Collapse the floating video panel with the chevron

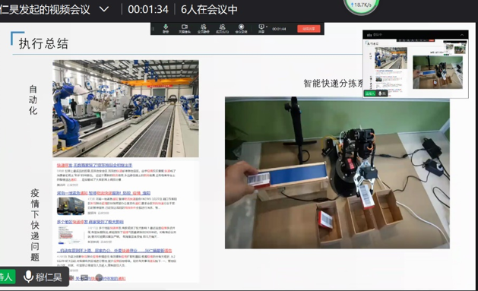tap(462, 35)
